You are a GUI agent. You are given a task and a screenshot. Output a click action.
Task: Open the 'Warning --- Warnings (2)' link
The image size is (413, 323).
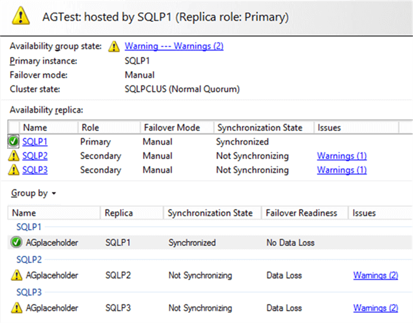click(x=174, y=46)
